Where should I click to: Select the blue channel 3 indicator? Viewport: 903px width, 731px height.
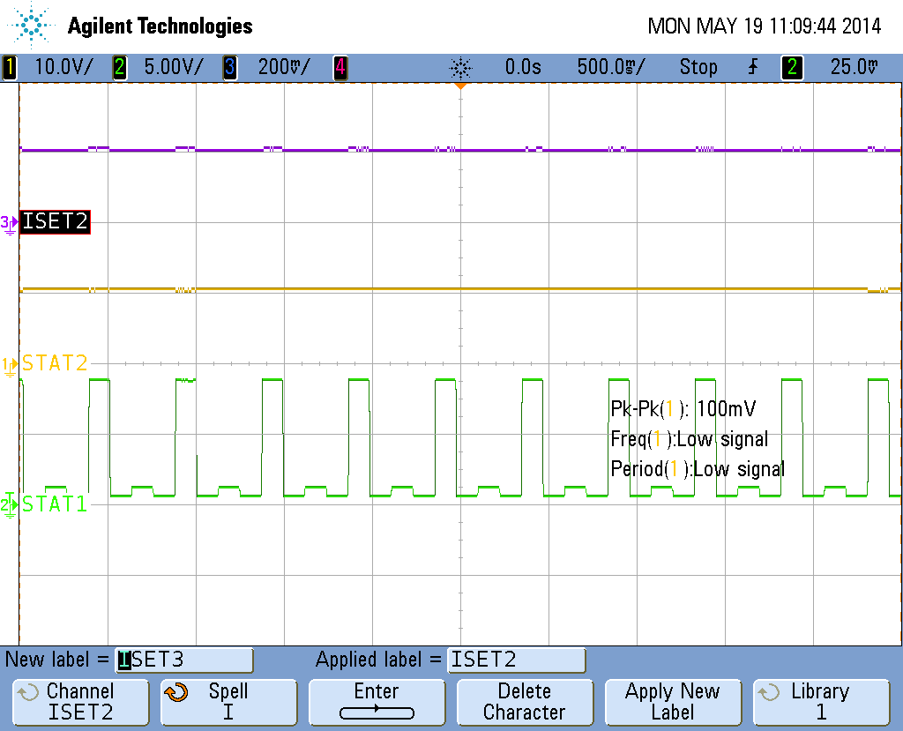pyautogui.click(x=230, y=67)
